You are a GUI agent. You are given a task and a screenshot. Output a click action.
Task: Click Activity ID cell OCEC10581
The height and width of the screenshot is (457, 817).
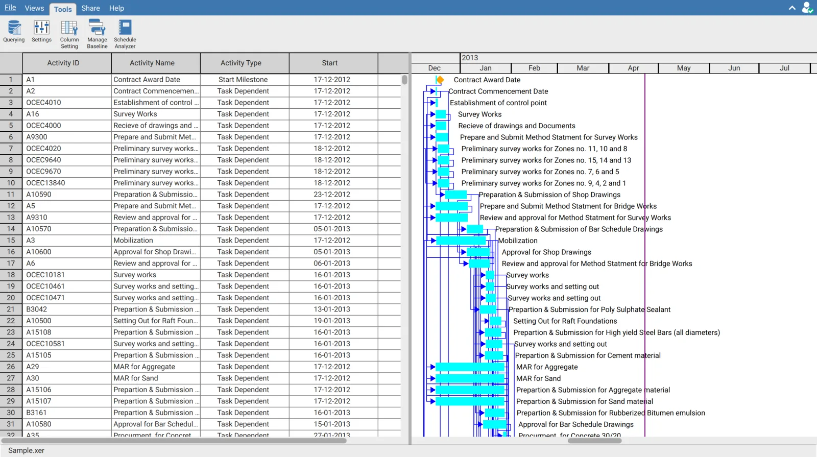[x=67, y=344]
